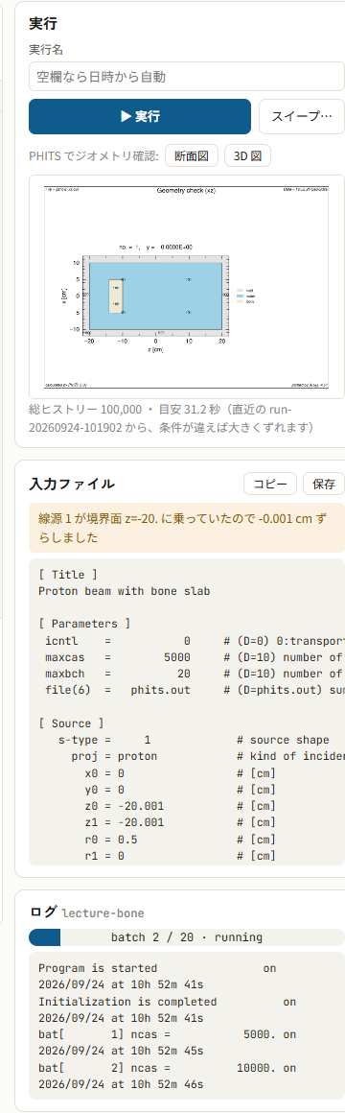Click the batch 2 / 20 progress bar
Viewport: 345px width, 1113px height.
click(x=187, y=937)
